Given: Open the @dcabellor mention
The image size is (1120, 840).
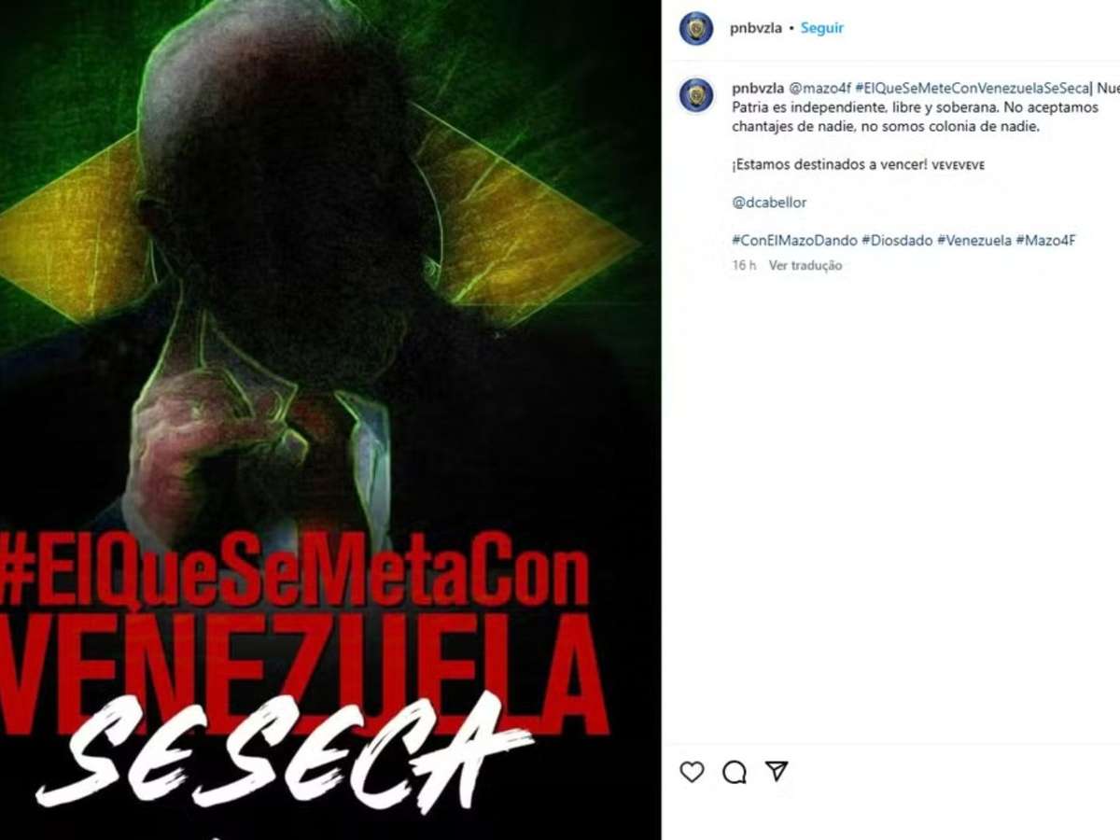Looking at the screenshot, I should tap(769, 203).
